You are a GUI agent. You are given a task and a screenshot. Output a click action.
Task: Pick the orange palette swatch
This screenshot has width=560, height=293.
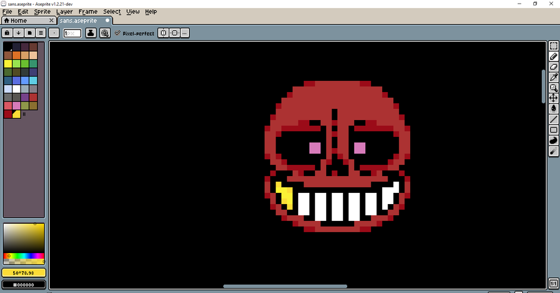pos(16,55)
